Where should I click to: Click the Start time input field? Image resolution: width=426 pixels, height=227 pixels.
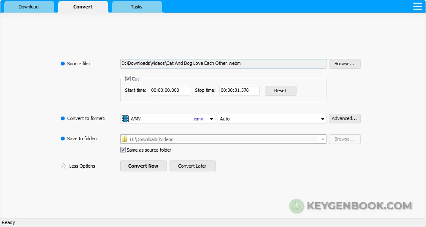pos(170,91)
